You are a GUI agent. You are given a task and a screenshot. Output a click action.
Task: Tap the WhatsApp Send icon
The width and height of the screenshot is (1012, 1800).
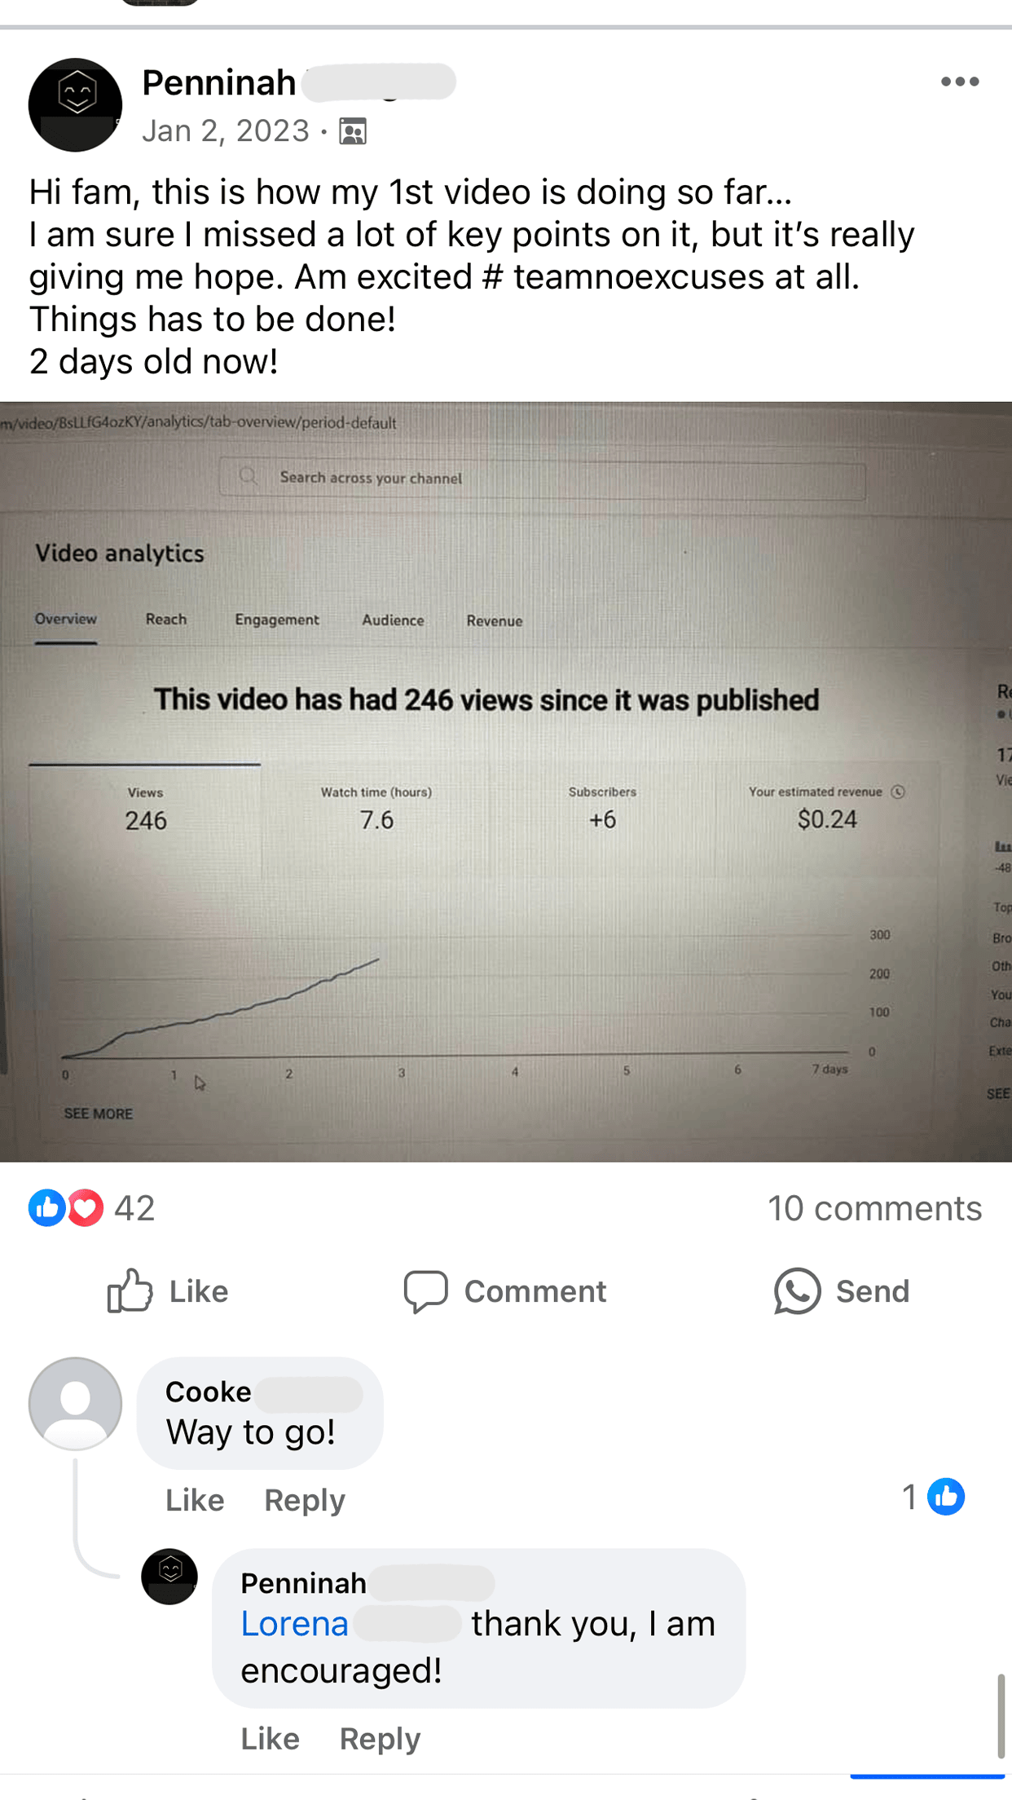[x=796, y=1291]
